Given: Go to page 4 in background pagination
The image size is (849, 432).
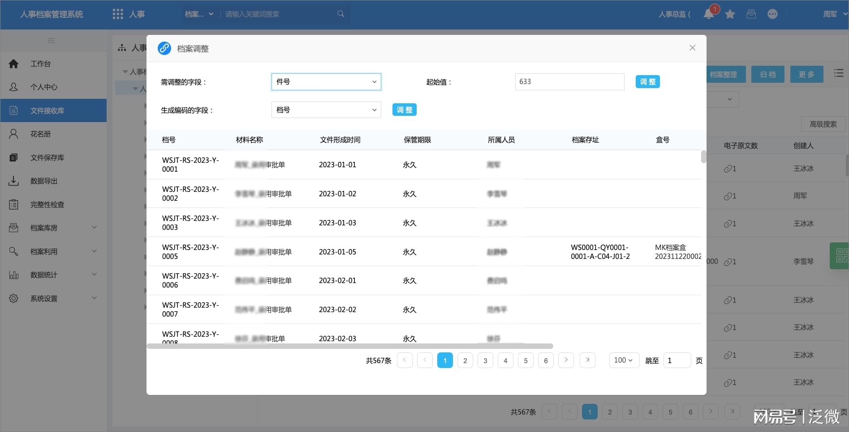Looking at the screenshot, I should (650, 412).
